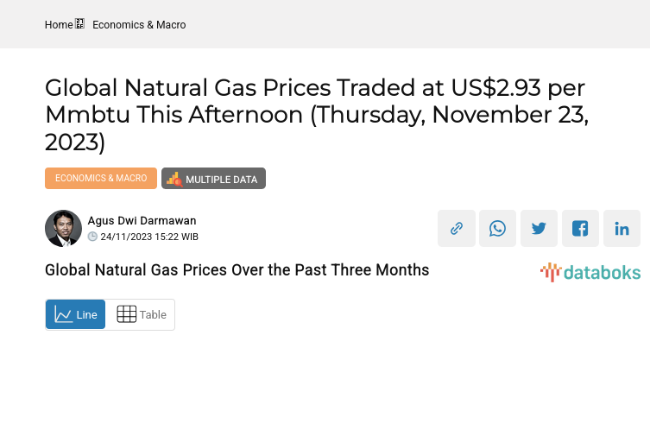Switch the chart to Line view
Image resolution: width=650 pixels, height=430 pixels.
click(76, 314)
